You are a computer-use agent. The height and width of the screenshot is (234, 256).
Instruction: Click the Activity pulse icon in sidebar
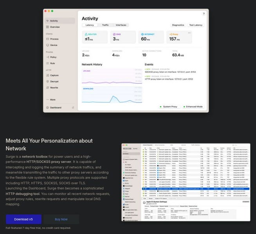point(47,21)
